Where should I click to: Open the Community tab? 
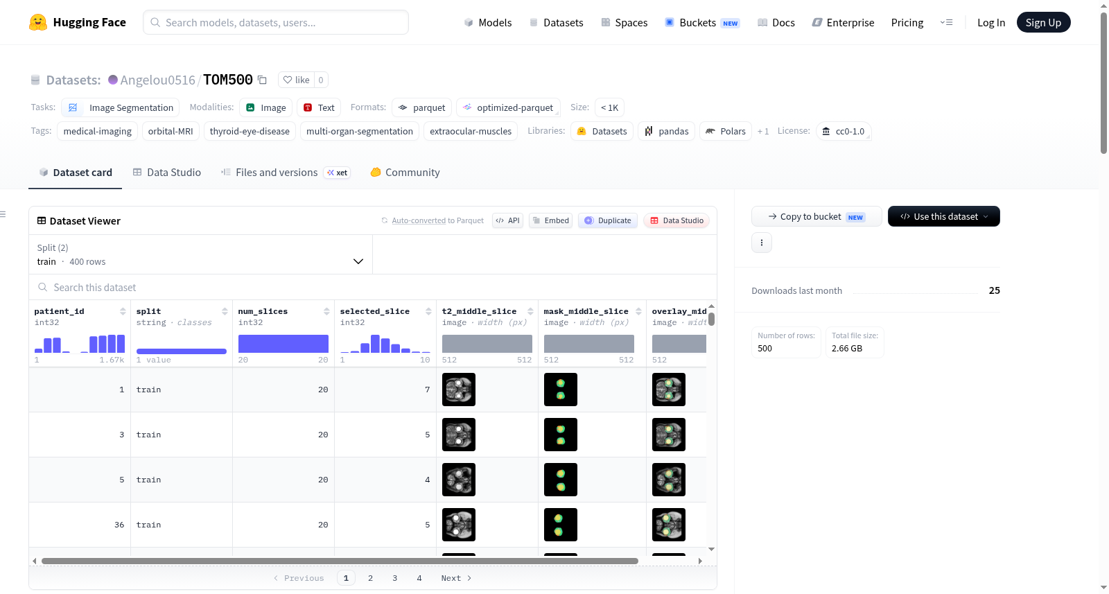(405, 172)
